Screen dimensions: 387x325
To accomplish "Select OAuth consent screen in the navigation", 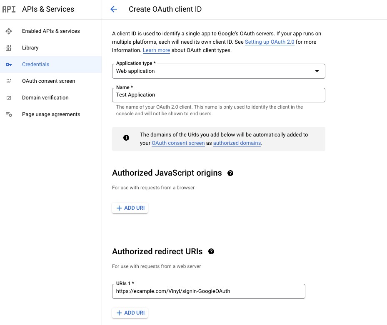I will click(x=48, y=81).
